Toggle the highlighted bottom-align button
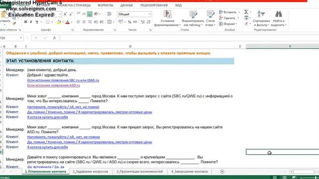The width and height of the screenshot is (319, 179). click(x=90, y=14)
